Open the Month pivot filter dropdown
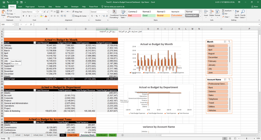Image resolution: width=261 pixels, height=140 pixels. click(35, 43)
